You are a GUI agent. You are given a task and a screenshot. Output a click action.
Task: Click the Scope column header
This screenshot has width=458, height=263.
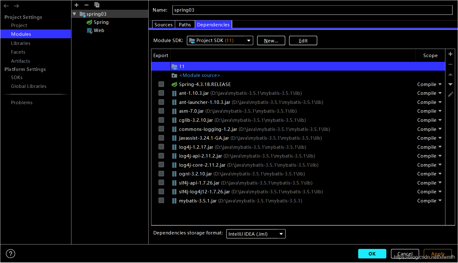[x=430, y=56]
